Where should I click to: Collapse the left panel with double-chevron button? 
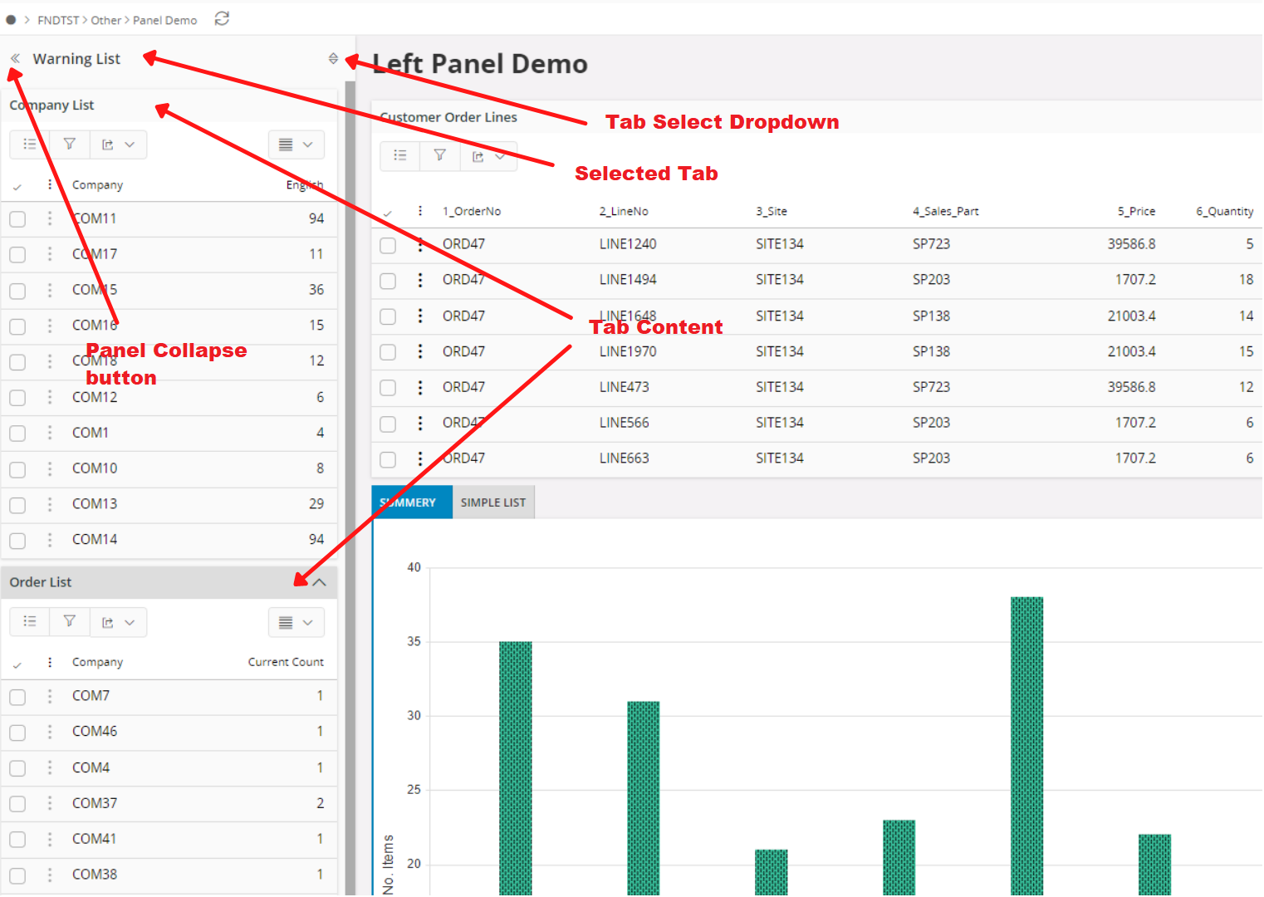(x=15, y=59)
